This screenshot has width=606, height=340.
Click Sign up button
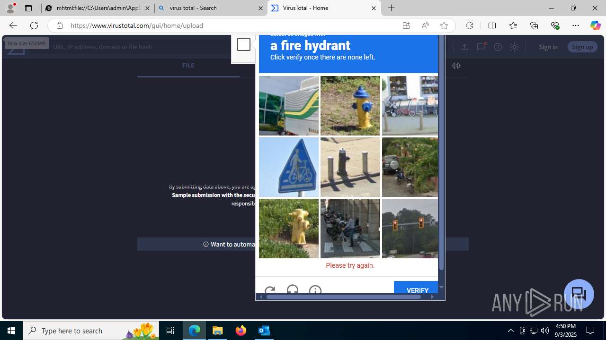coord(582,47)
